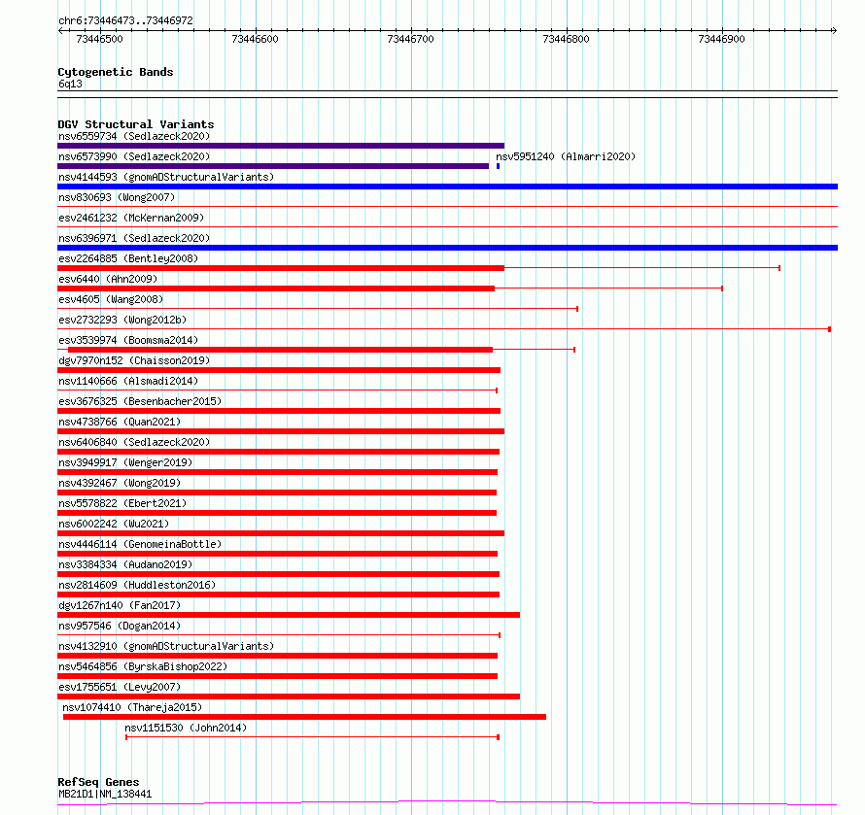Click nsv1151530 (John2014) label
Screen dimensions: 865x815
pos(186,728)
